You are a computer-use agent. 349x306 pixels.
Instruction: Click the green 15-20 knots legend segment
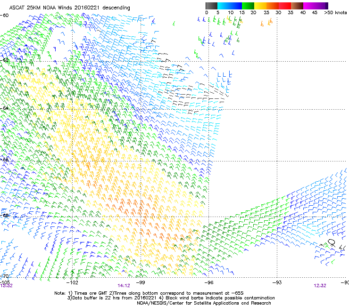tap(248, 6)
